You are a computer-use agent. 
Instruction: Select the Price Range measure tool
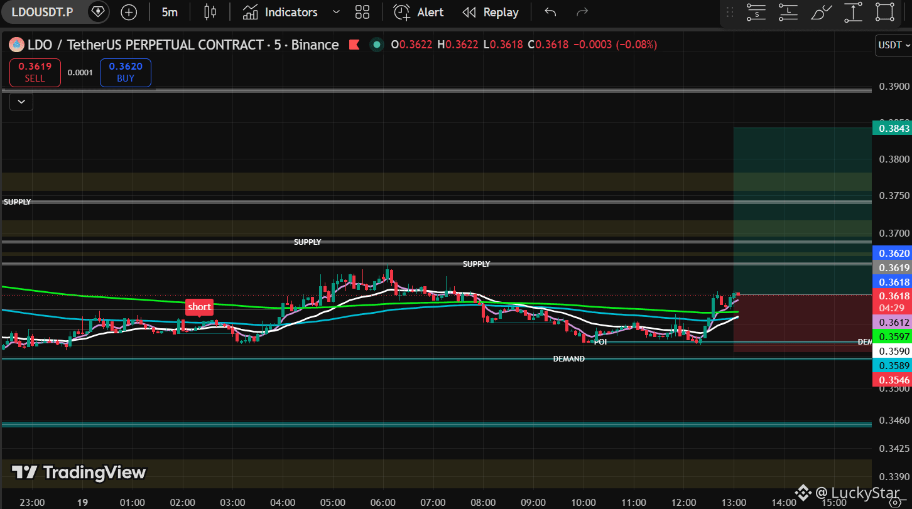click(854, 12)
